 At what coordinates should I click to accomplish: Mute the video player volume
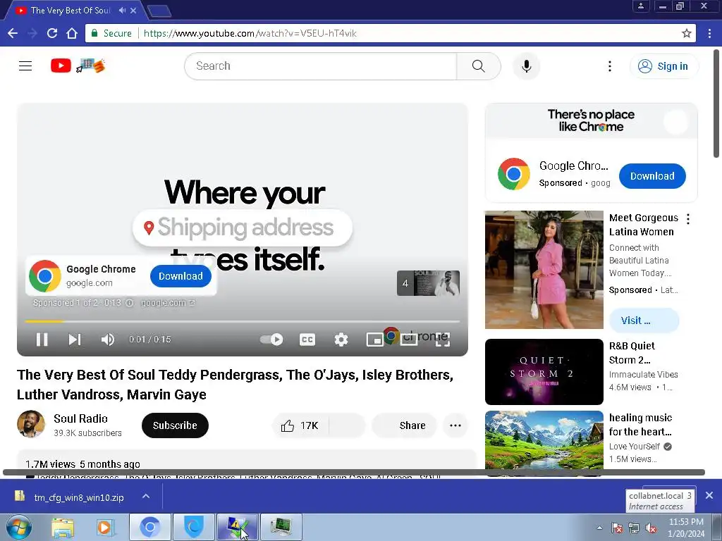(108, 340)
